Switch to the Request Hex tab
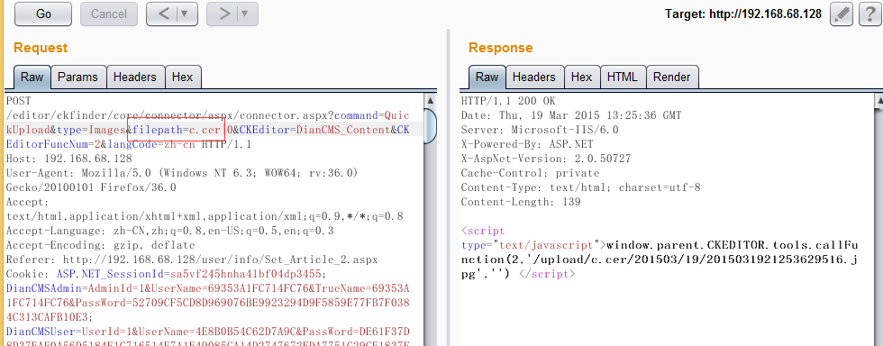The image size is (883, 346). (x=182, y=77)
